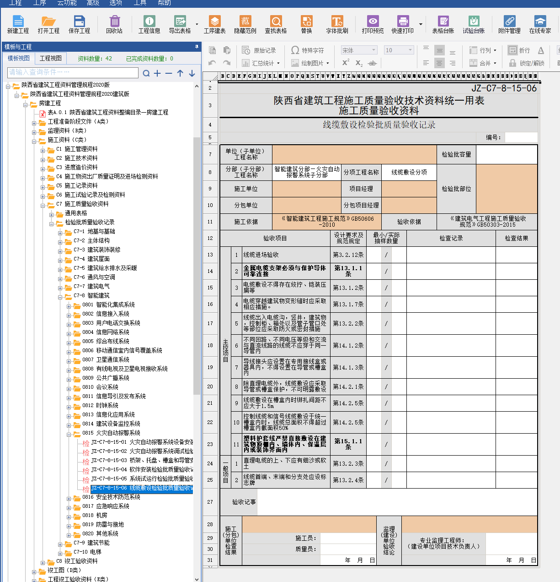Click the 特殊字符 special characters button
560x582 pixels.
click(x=308, y=50)
